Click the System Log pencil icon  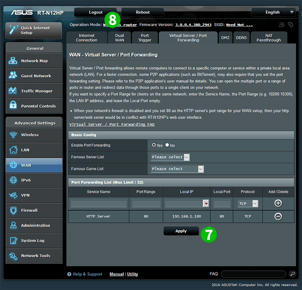[x=14, y=240]
